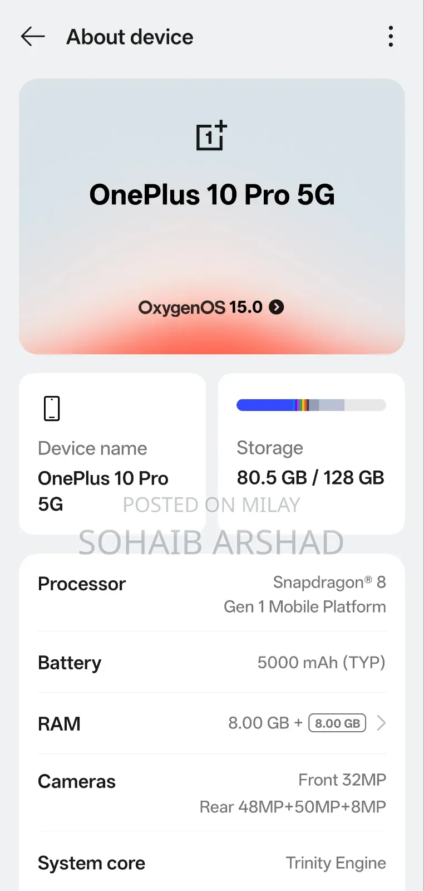Open the About device header screen

[x=130, y=37]
